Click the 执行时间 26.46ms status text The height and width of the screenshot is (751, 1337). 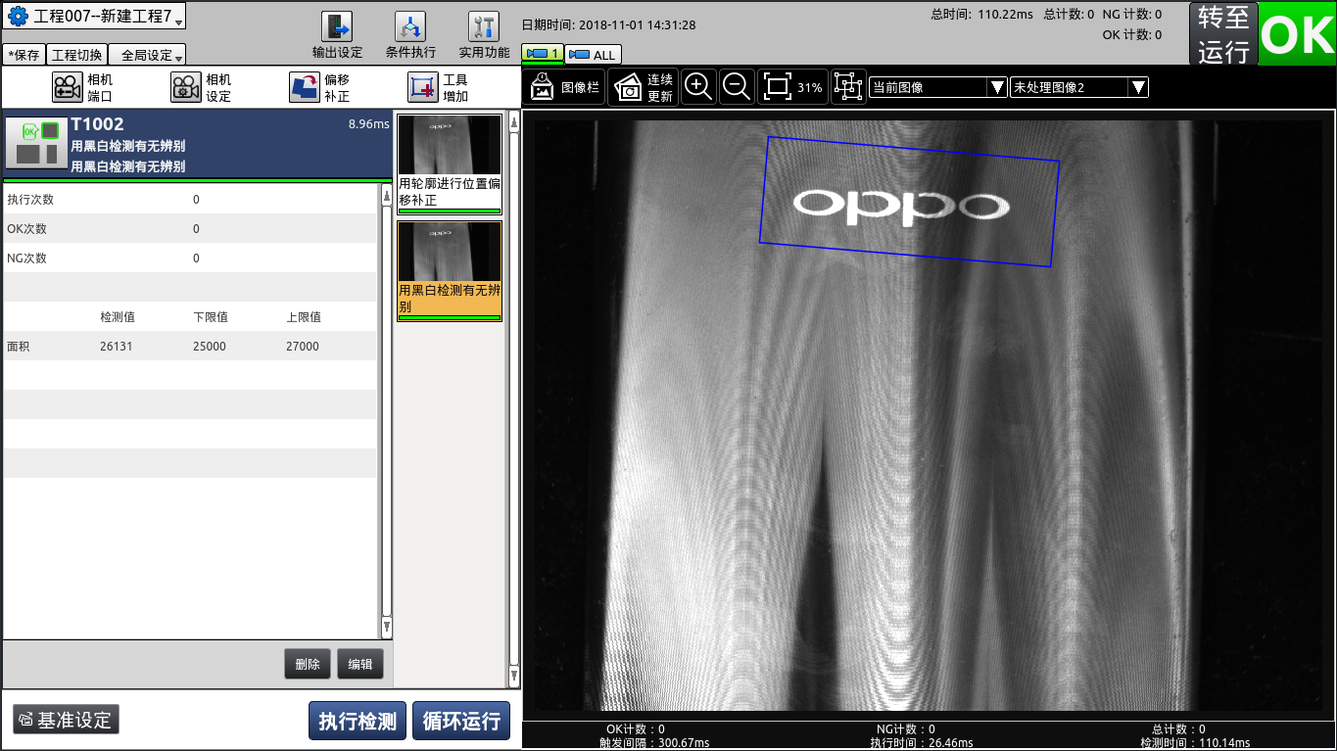(922, 743)
